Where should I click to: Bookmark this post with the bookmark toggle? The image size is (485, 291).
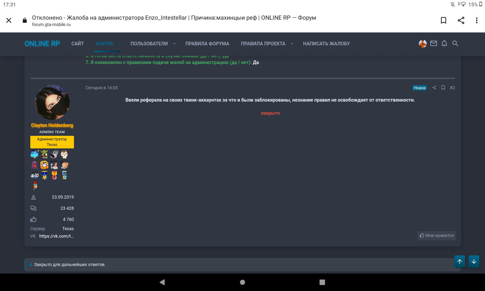click(443, 88)
